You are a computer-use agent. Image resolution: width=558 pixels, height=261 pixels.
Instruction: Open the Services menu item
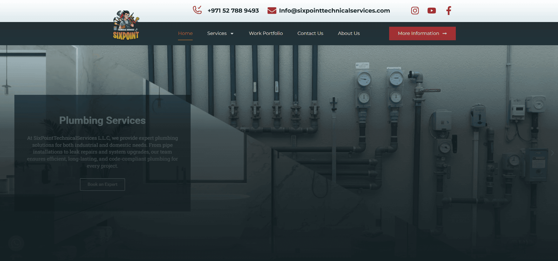tap(217, 33)
